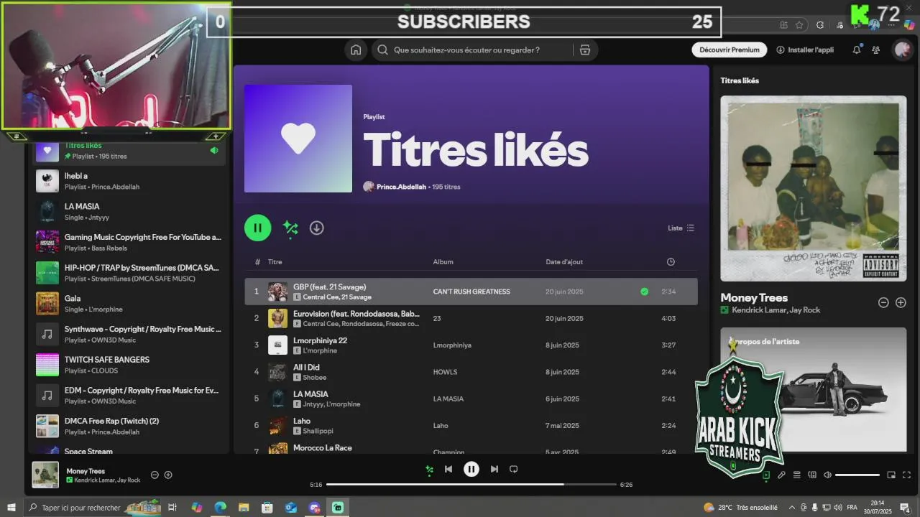
Task: Open Microsoft Edge from taskbar
Action: coord(220,508)
